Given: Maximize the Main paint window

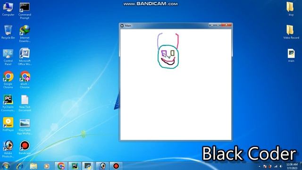Looking at the screenshot, I should [218, 25].
